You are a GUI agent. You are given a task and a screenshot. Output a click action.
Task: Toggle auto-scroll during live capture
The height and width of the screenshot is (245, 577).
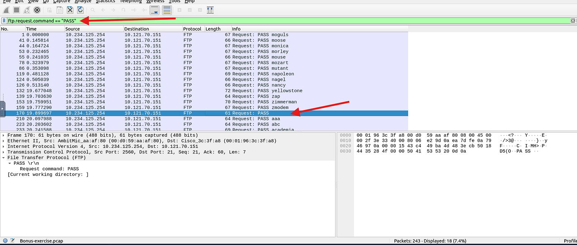pyautogui.click(x=155, y=9)
